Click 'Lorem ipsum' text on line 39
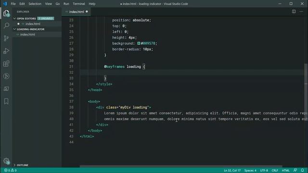 [115, 113]
